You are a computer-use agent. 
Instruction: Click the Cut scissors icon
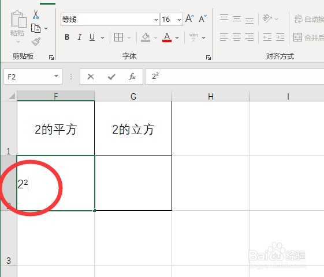click(36, 14)
